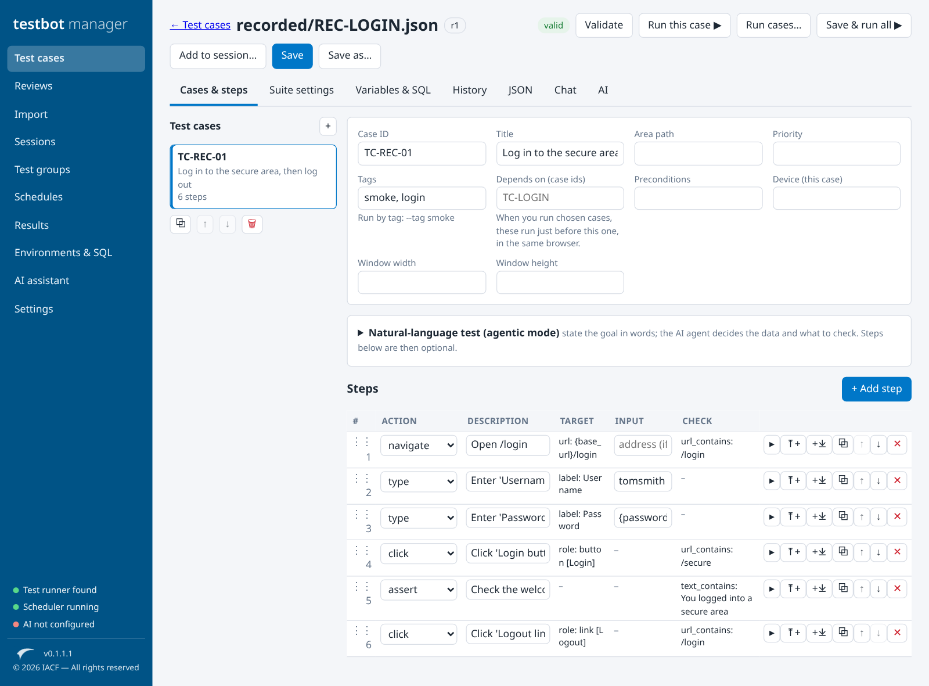This screenshot has height=686, width=929.
Task: Duplicate step 4 using its copy icon
Action: [x=843, y=552]
